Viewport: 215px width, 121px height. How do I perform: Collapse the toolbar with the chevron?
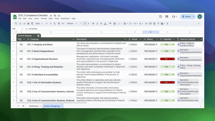[199, 24]
